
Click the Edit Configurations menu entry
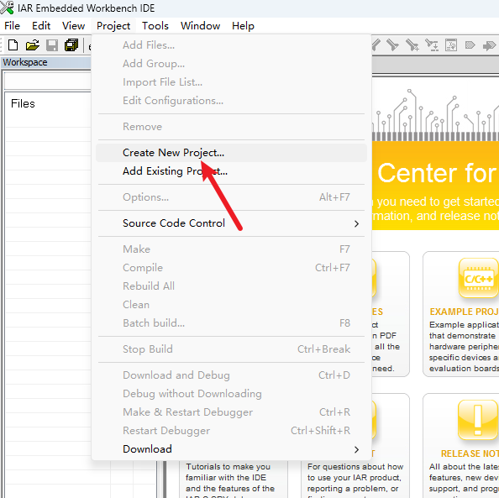(x=231, y=101)
